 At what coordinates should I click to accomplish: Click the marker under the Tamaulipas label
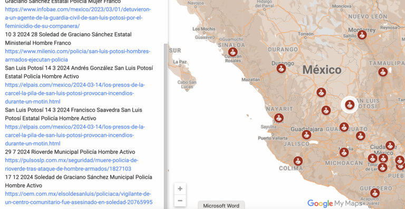383,72
